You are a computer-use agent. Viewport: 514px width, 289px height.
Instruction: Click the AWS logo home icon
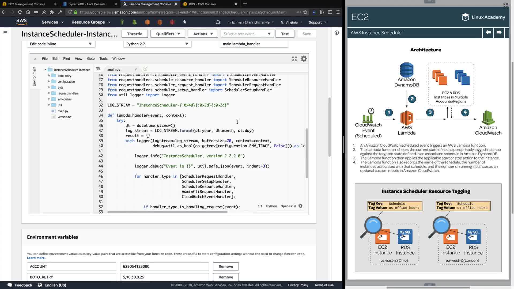click(21, 22)
